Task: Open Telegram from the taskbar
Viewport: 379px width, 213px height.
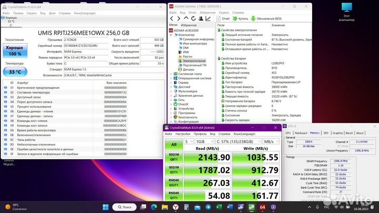Action: pos(208,207)
